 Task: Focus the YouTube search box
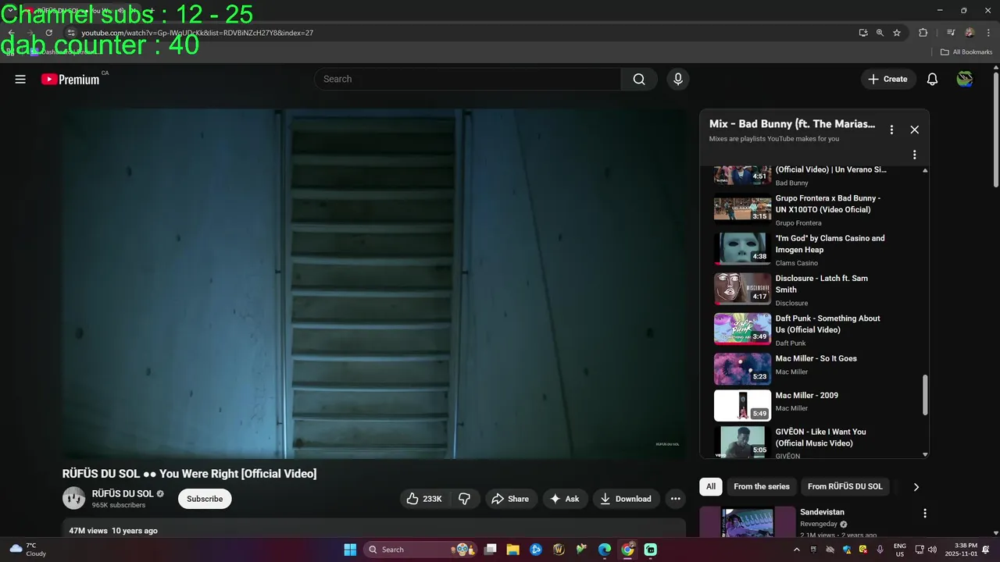(468, 79)
